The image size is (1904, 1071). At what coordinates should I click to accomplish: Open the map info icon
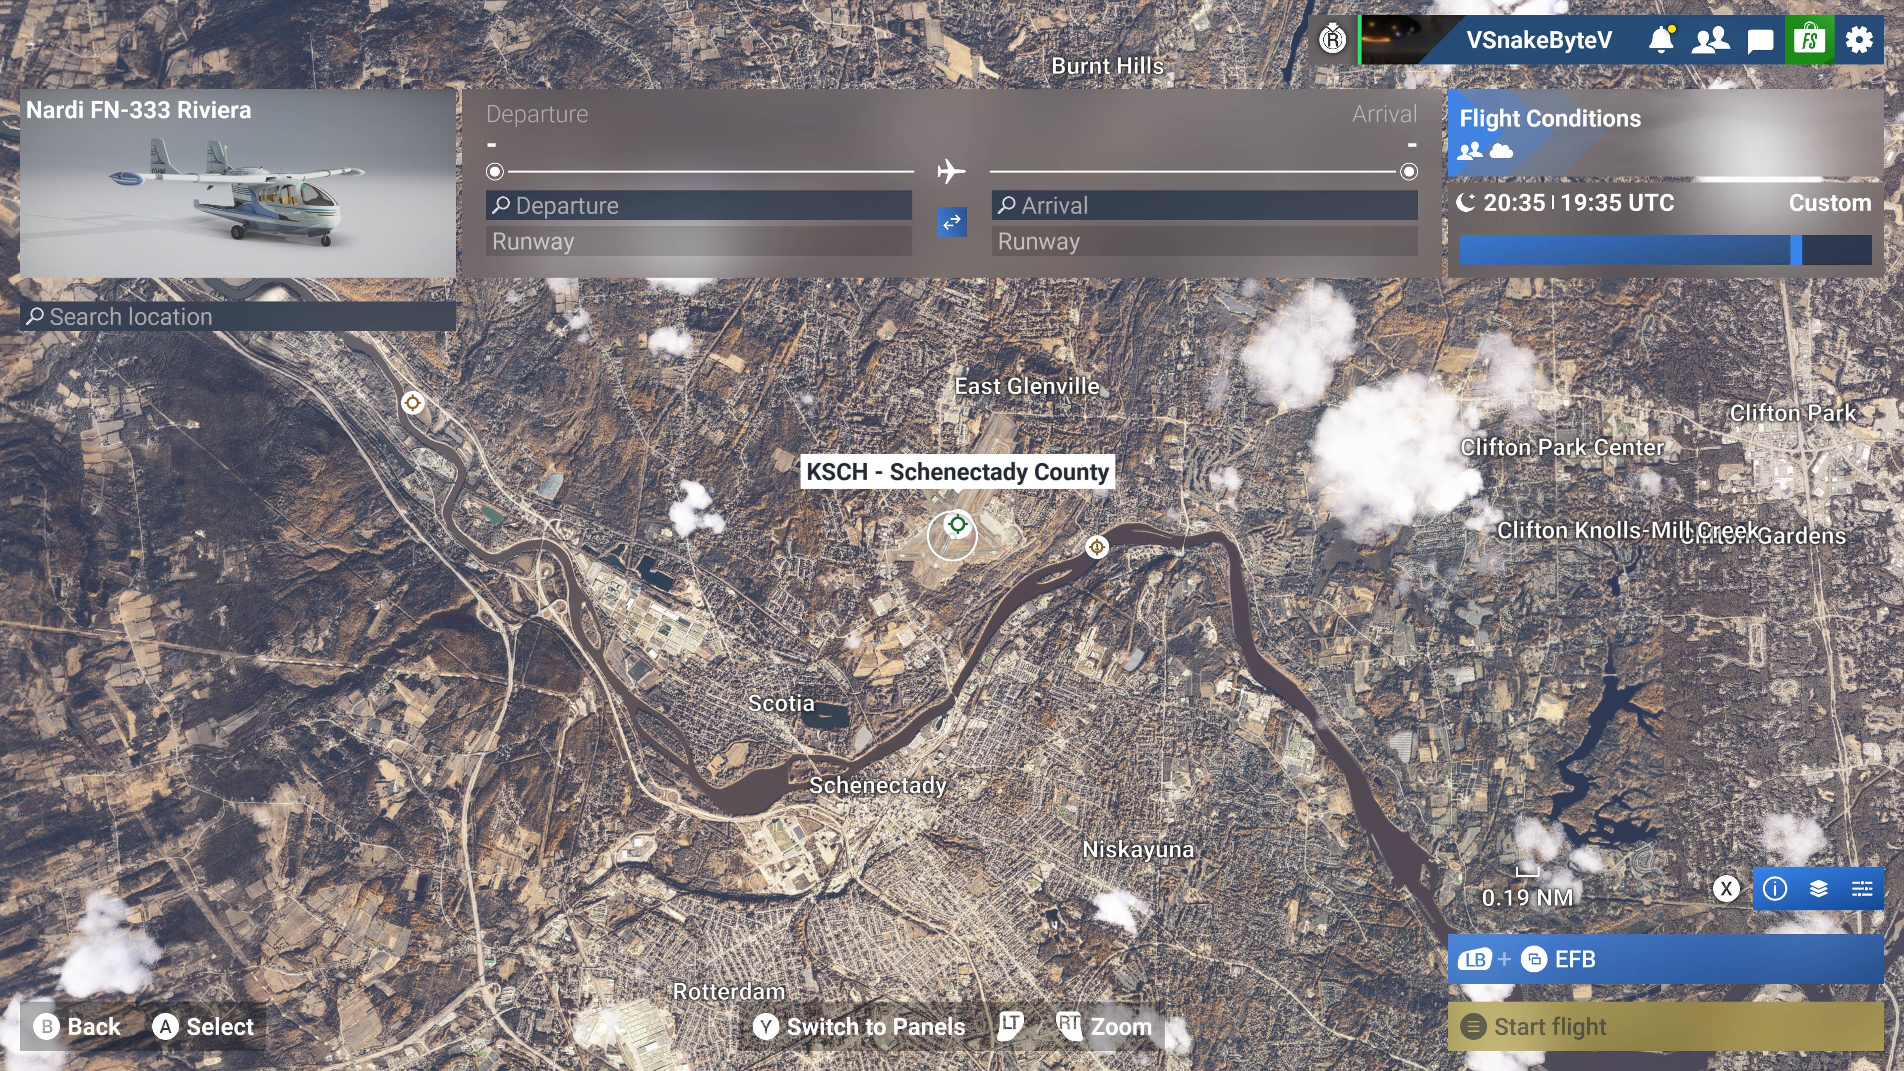pos(1775,889)
